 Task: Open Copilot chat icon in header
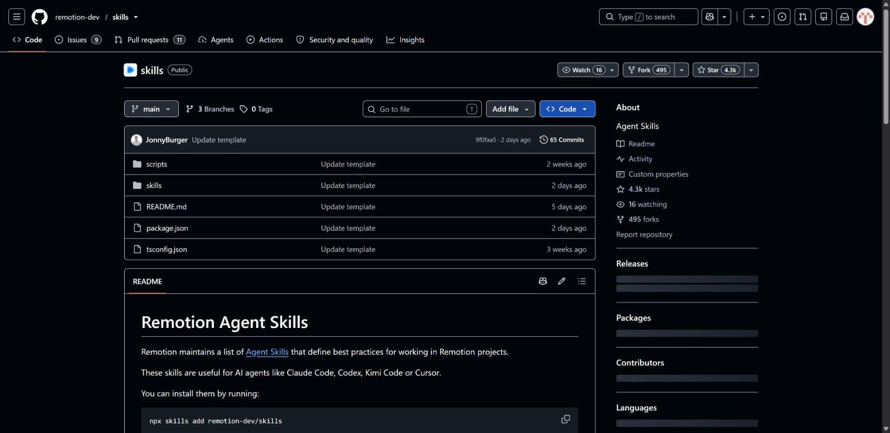pos(710,17)
